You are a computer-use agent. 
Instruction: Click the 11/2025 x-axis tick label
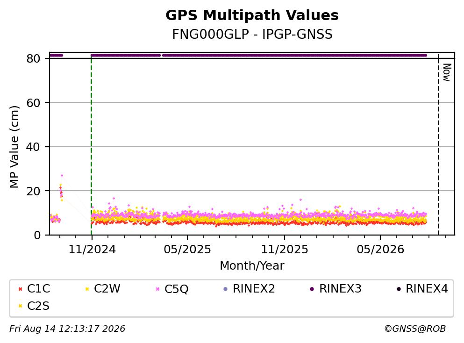click(x=285, y=250)
